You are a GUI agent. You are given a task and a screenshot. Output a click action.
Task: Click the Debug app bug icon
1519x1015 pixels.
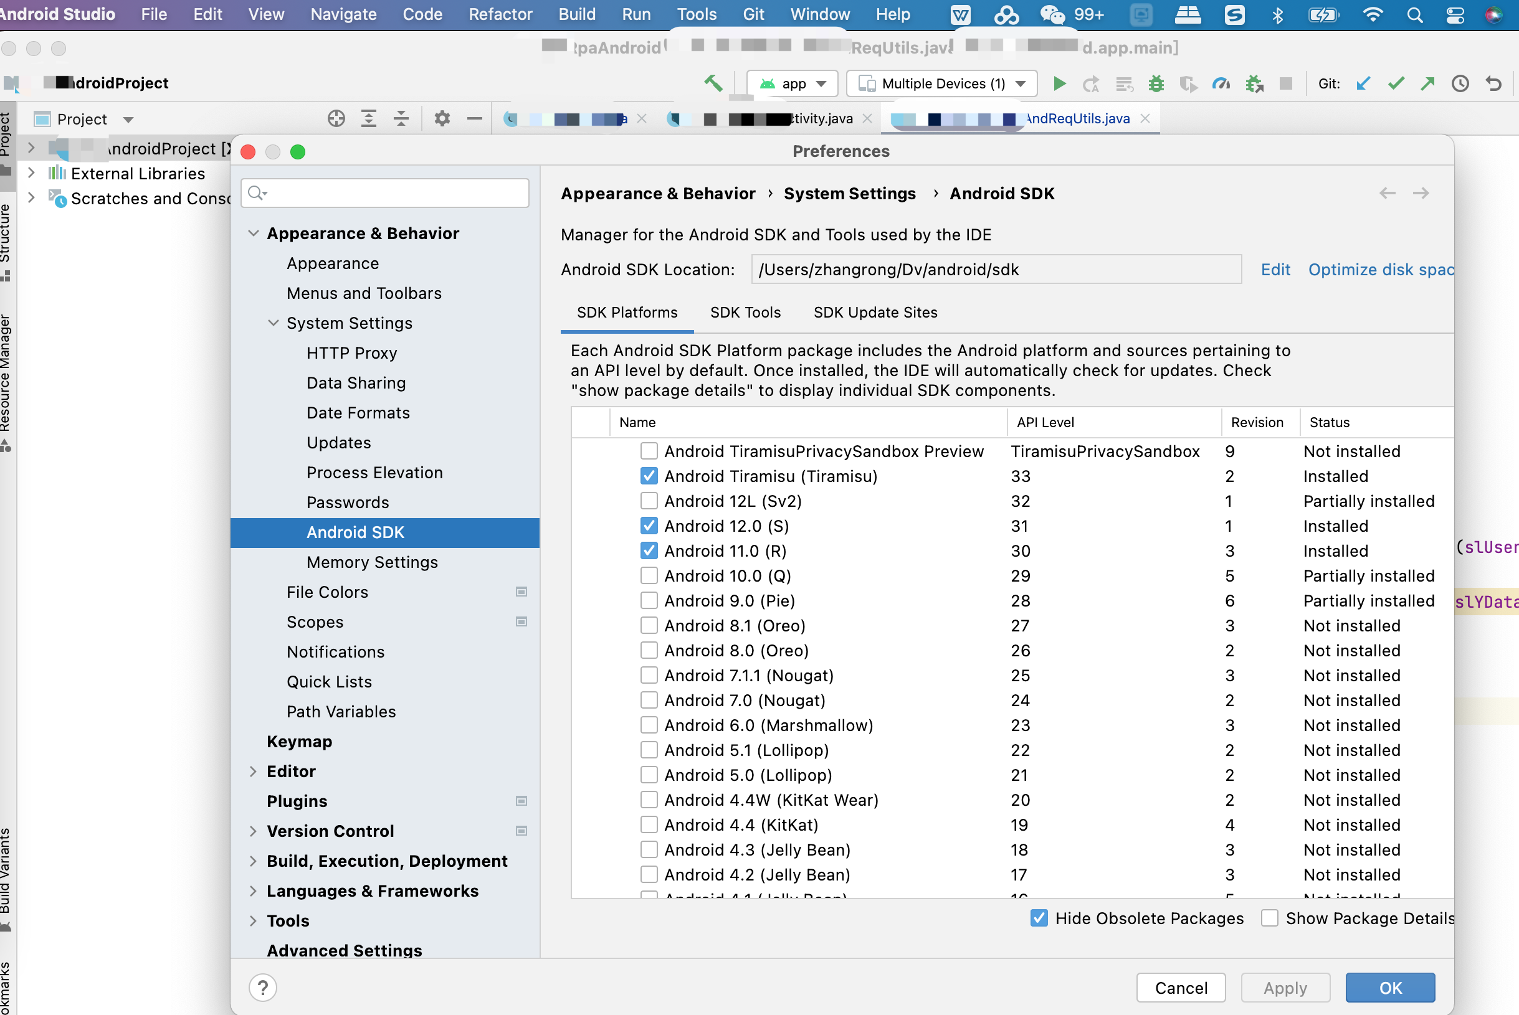[1156, 83]
